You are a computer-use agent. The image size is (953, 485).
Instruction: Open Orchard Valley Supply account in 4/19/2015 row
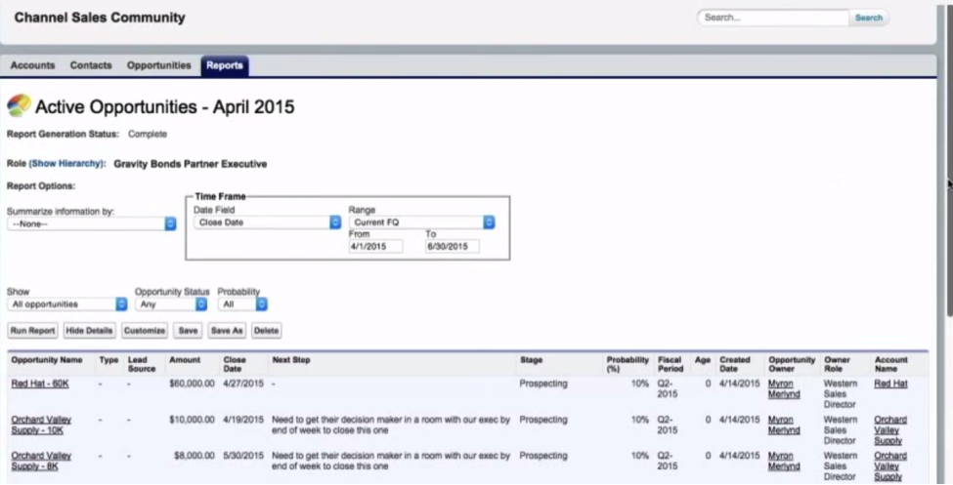click(889, 430)
